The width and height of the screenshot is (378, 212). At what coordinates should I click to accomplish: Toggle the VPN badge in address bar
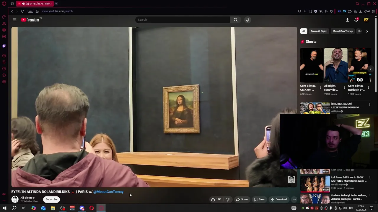coord(30,11)
